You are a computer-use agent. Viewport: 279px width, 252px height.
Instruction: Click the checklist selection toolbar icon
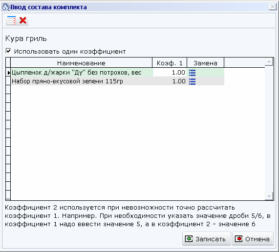[11, 20]
